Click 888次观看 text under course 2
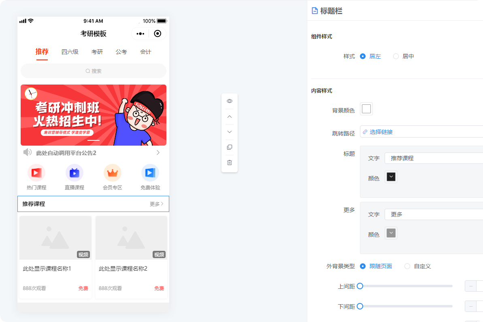This screenshot has height=322, width=483. pos(110,288)
